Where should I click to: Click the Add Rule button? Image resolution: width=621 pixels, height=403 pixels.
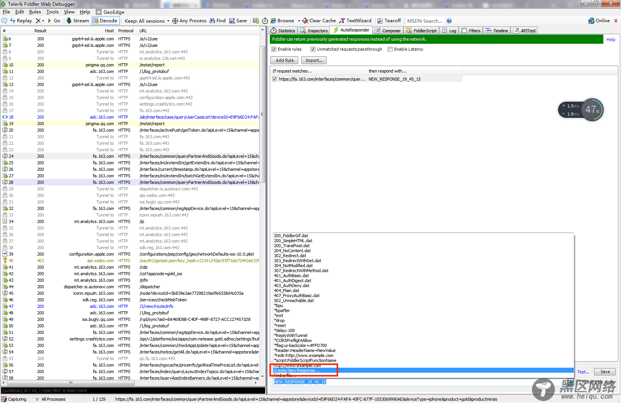(285, 60)
